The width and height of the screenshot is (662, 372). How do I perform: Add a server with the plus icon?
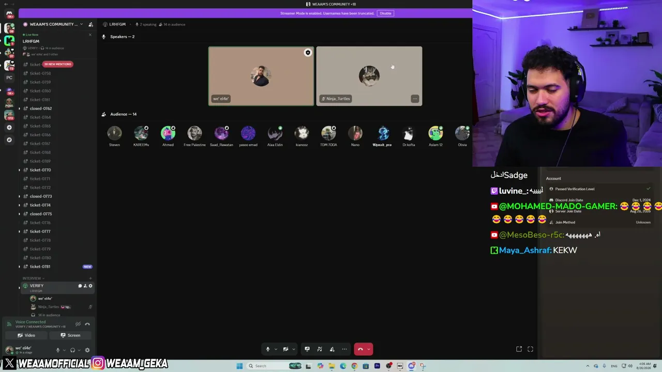tap(9, 127)
